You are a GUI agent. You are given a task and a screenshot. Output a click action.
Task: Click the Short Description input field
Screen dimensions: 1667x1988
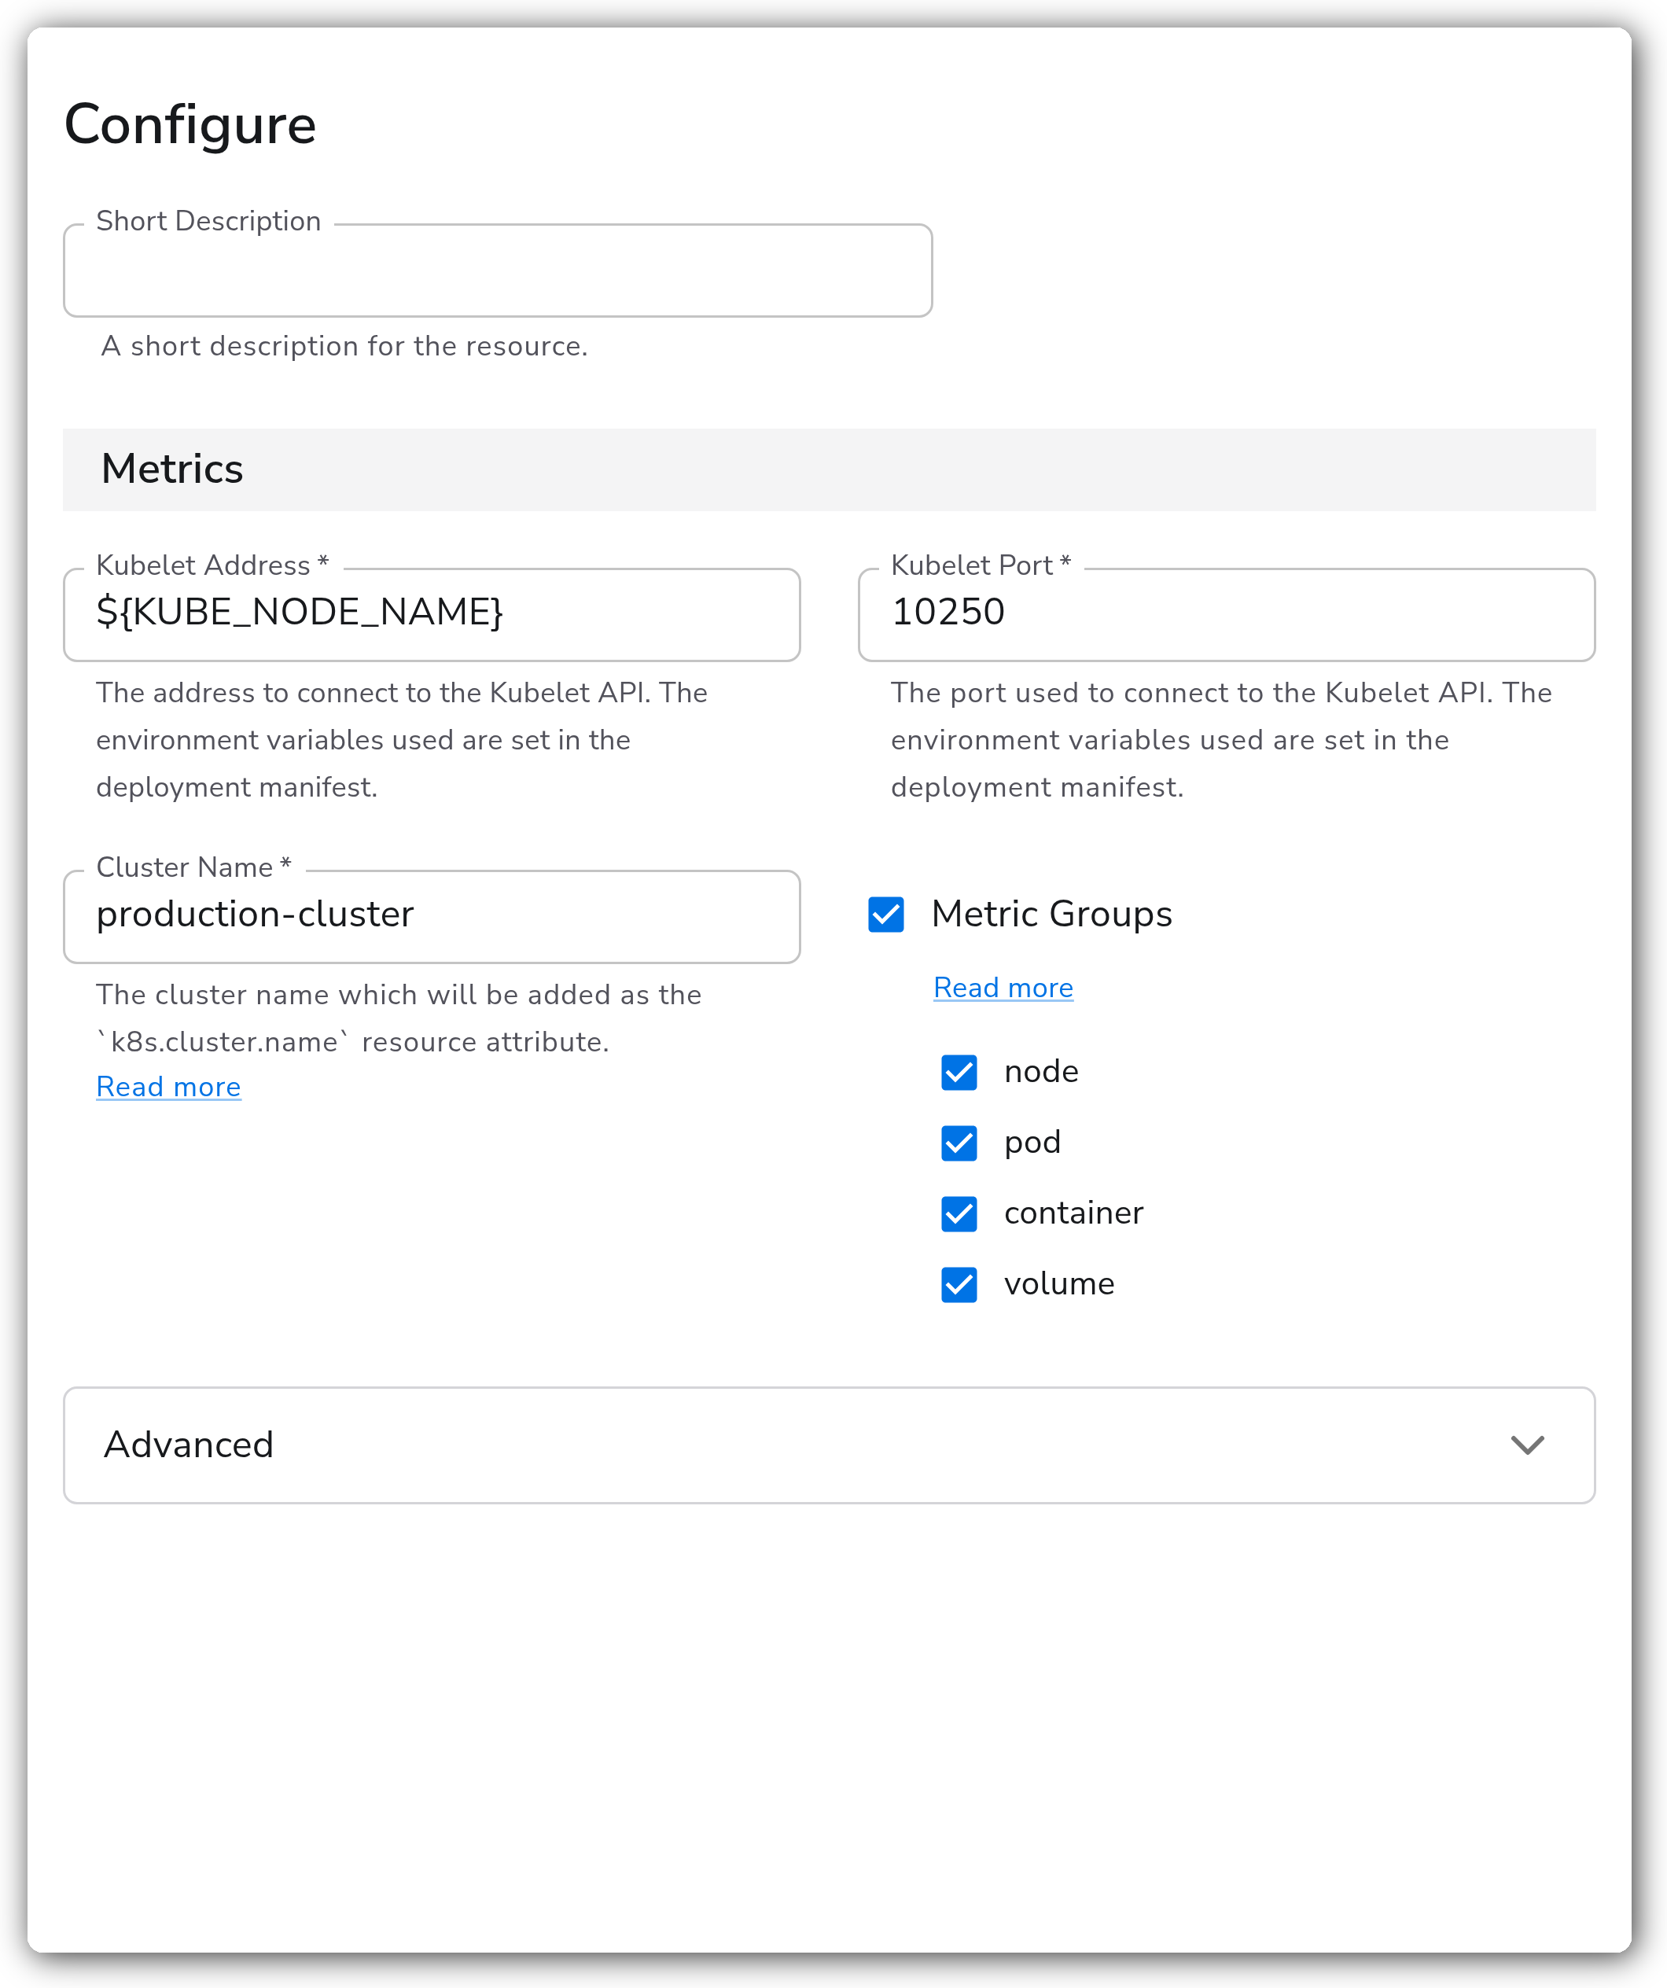(498, 271)
